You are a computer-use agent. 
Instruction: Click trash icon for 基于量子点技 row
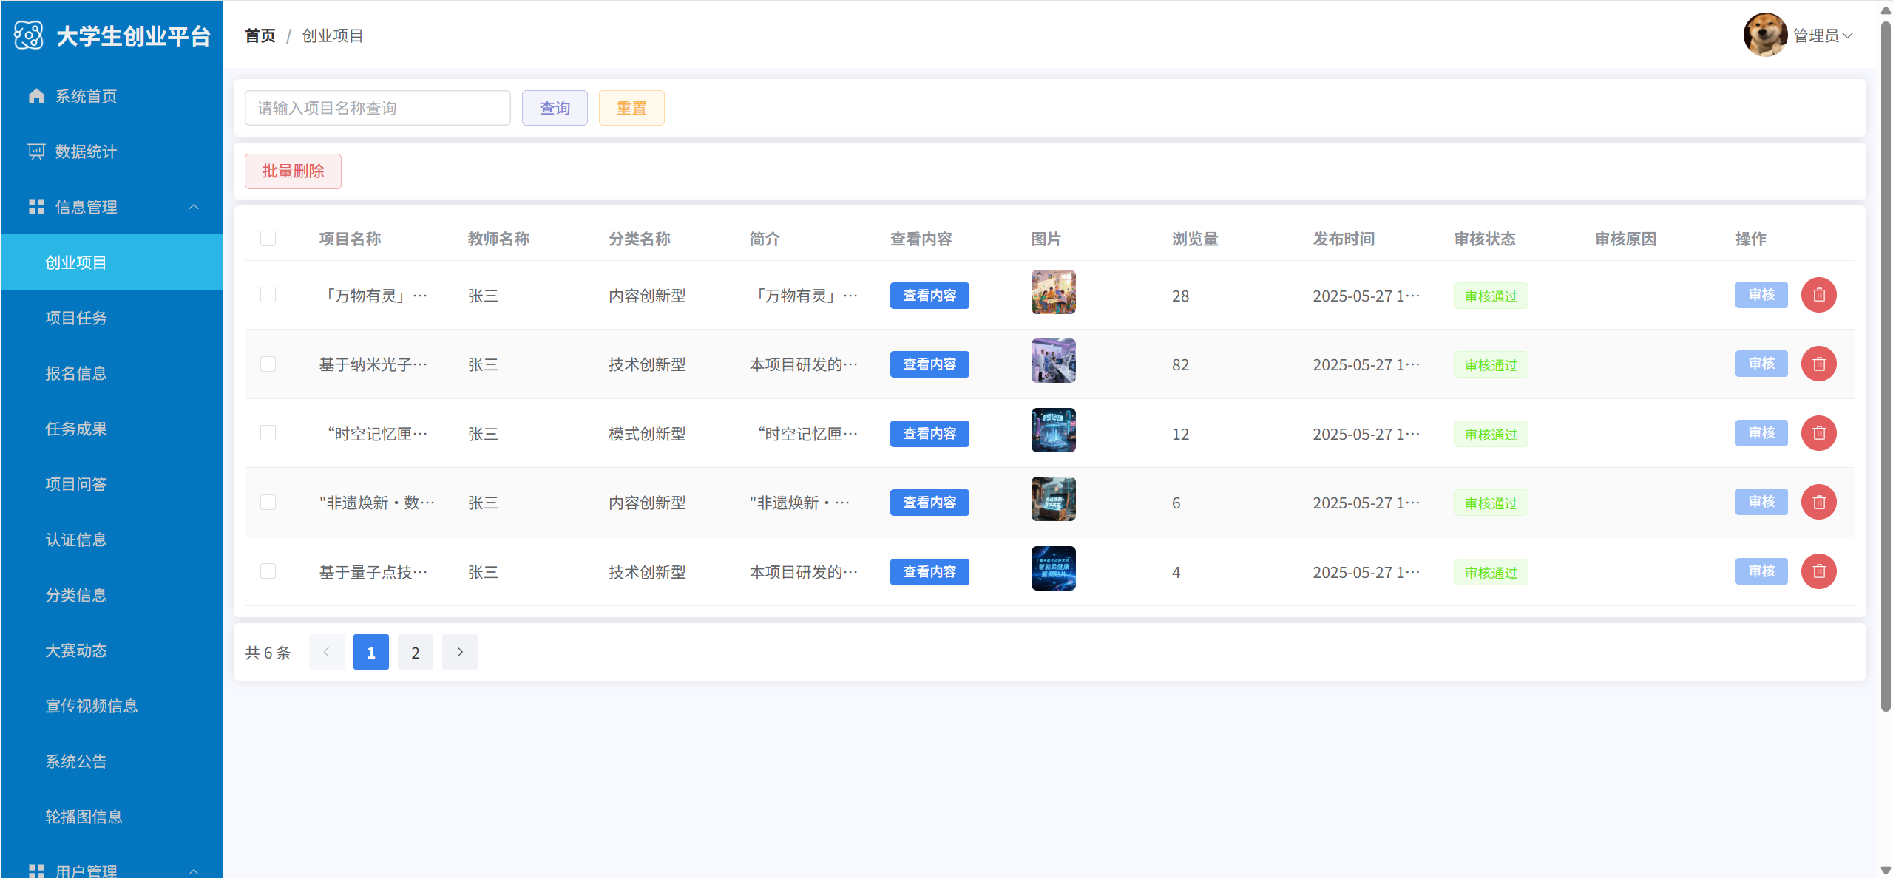pos(1818,571)
